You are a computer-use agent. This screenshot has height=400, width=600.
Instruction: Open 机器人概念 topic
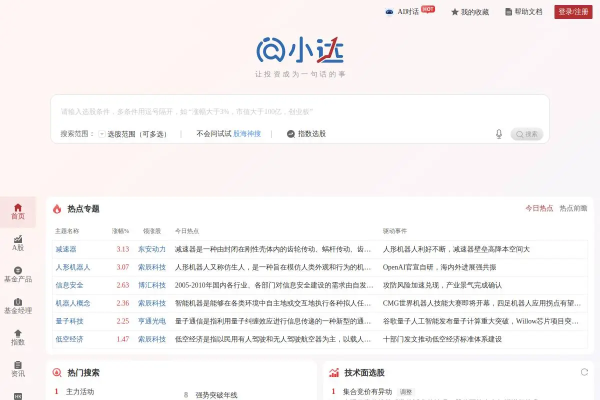click(x=73, y=303)
